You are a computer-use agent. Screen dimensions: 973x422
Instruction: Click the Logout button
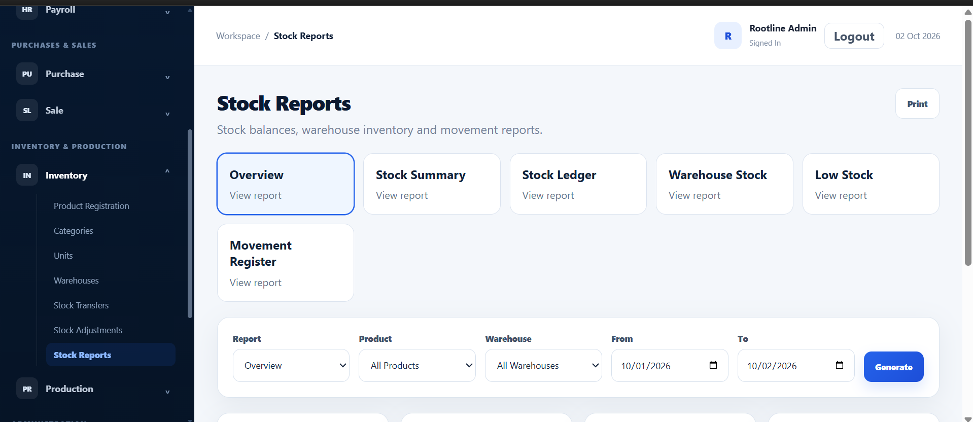click(854, 36)
